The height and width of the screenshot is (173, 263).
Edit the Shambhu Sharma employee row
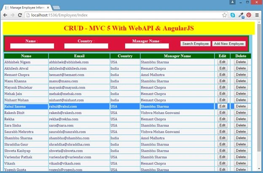point(223,138)
